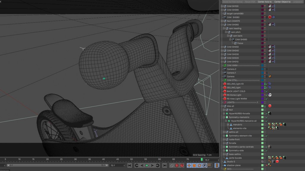Play the animation backwards
Screen dimensions: 305x171
point(142,165)
